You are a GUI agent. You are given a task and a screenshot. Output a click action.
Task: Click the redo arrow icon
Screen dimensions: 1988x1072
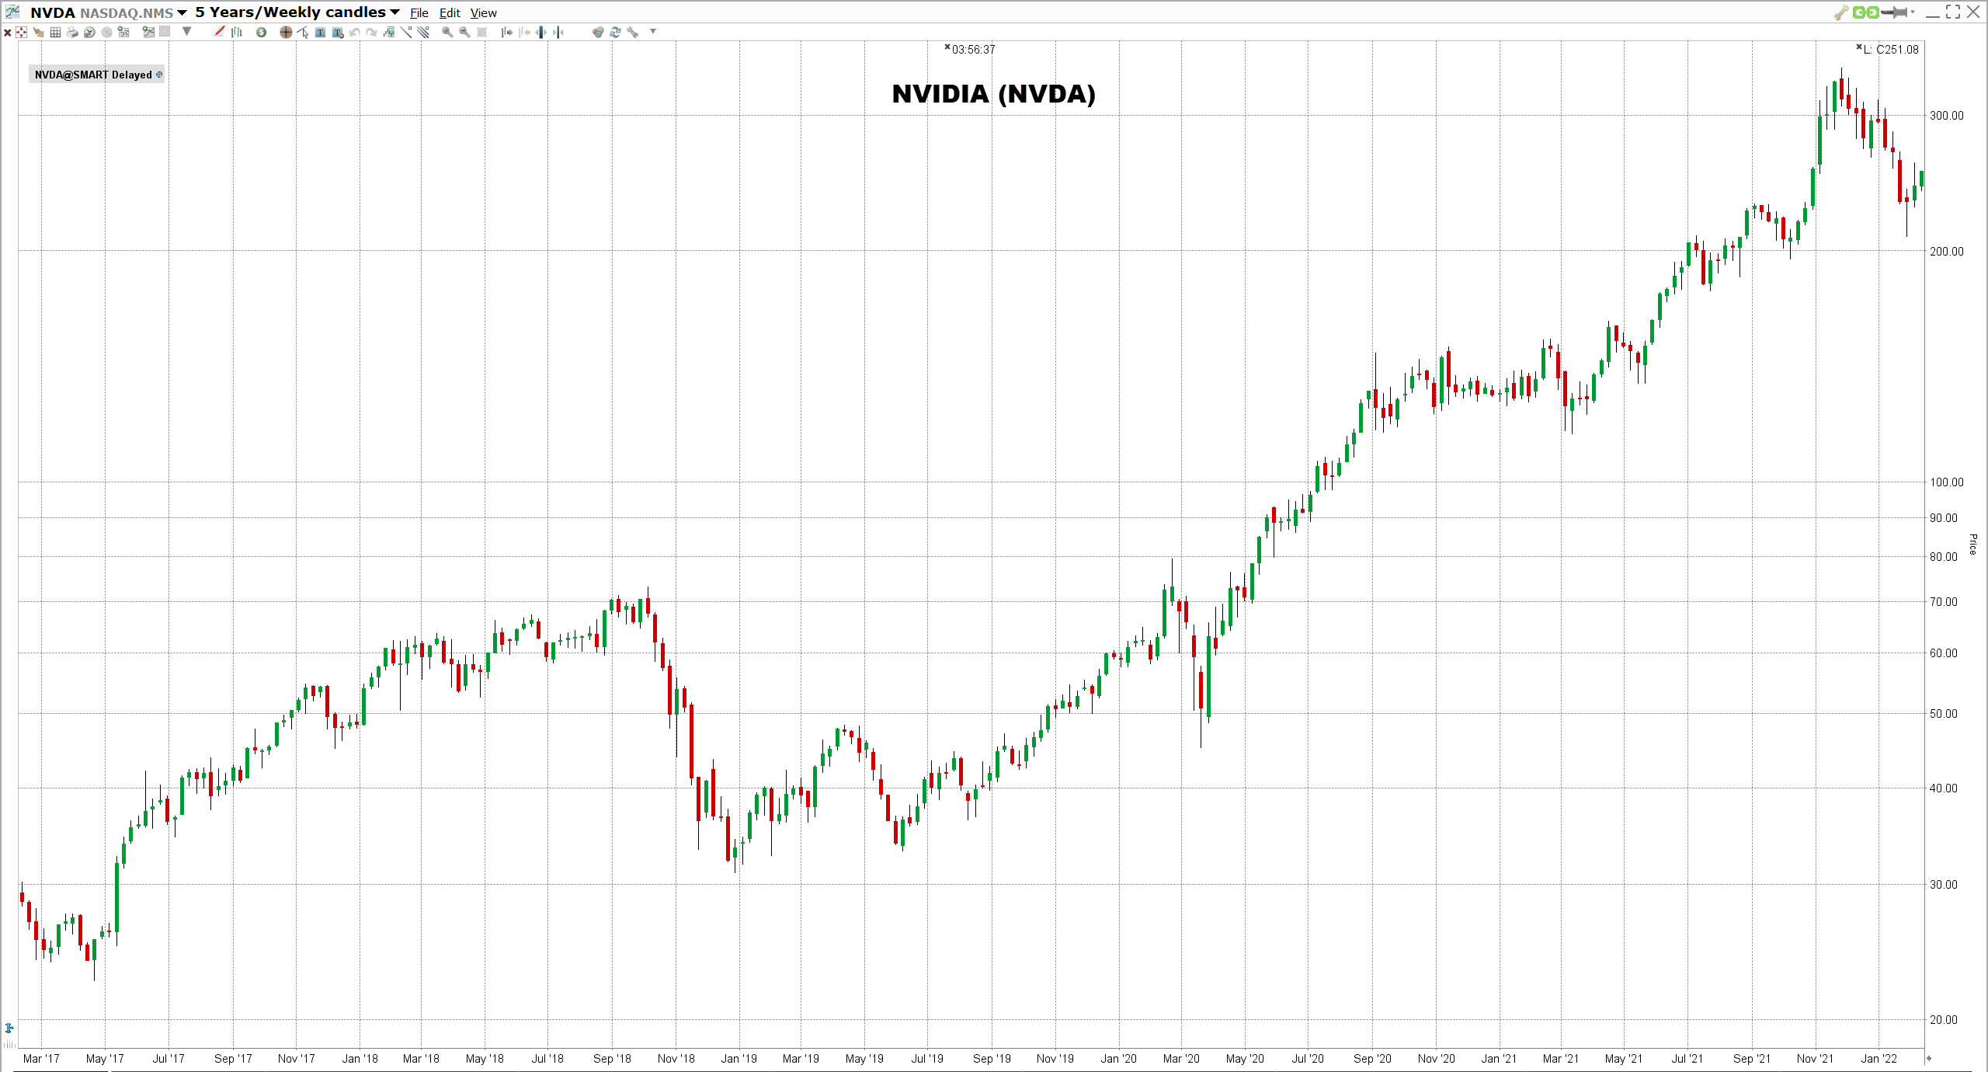coord(371,33)
